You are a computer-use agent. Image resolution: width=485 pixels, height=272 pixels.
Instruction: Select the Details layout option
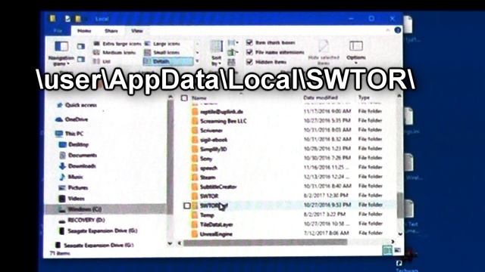pyautogui.click(x=168, y=61)
